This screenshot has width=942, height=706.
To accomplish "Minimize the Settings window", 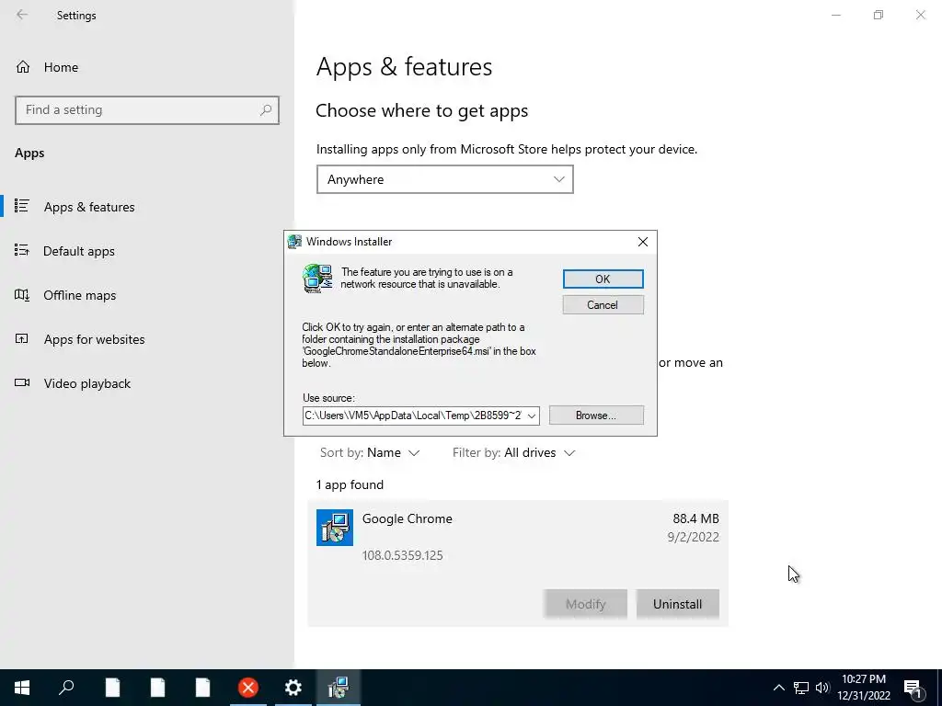I will click(836, 15).
